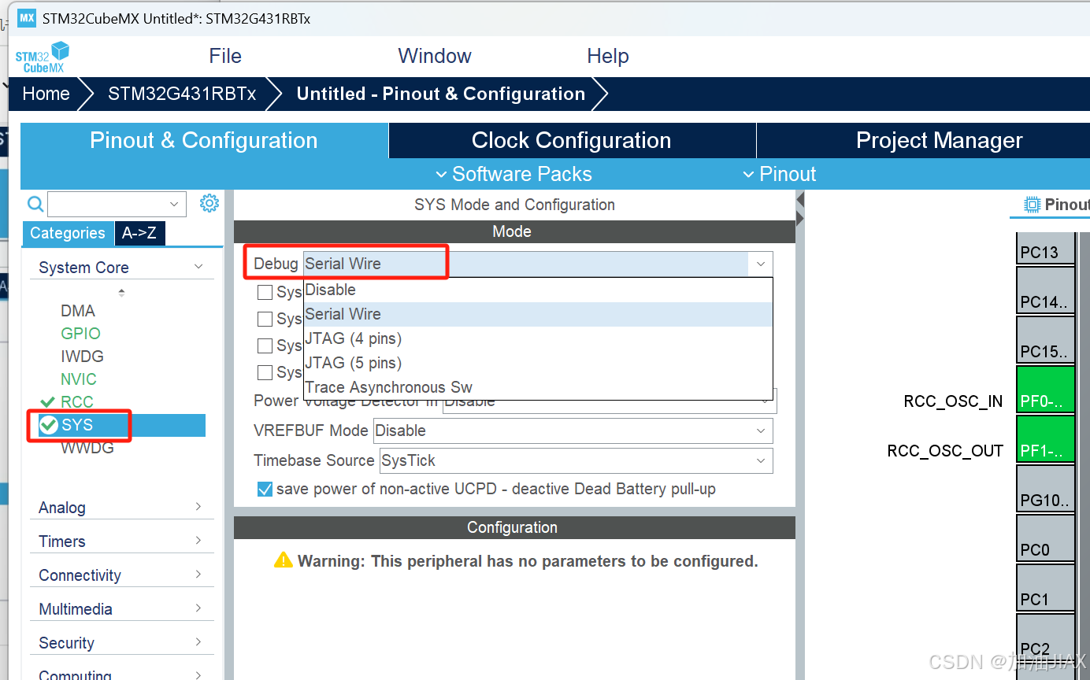1090x680 pixels.
Task: Expand the Multimedia category
Action: [x=121, y=609]
